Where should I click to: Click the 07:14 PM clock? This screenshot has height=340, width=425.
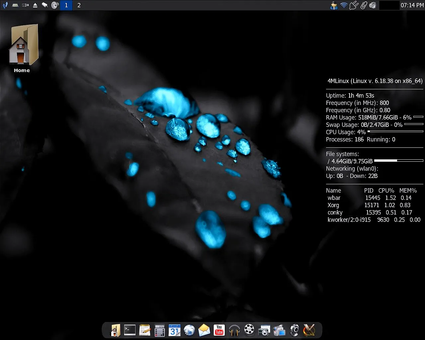tap(412, 5)
